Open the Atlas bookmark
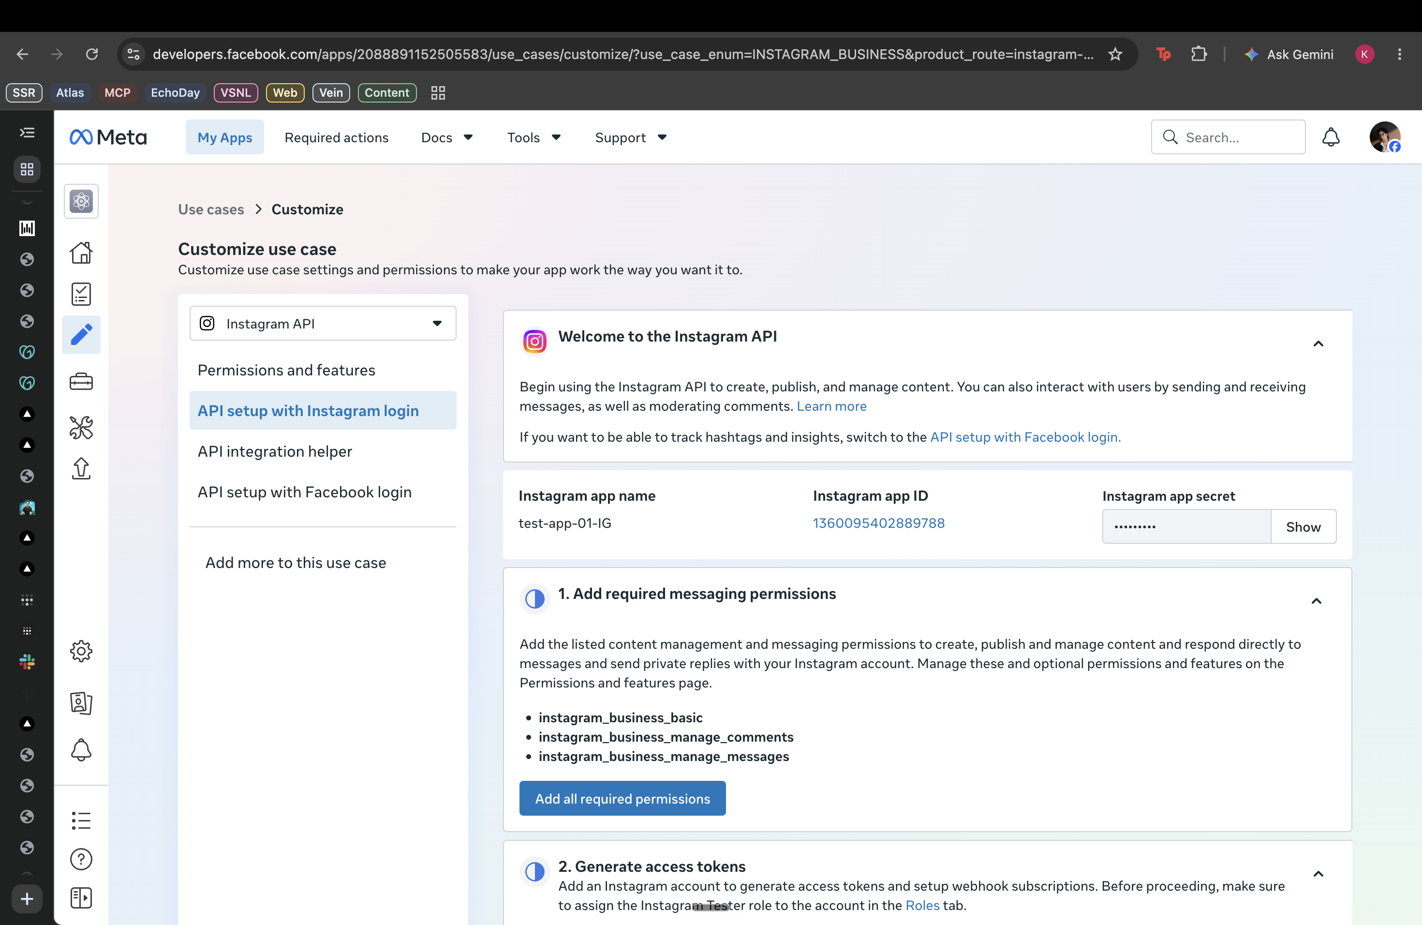The height and width of the screenshot is (925, 1422). pos(70,92)
